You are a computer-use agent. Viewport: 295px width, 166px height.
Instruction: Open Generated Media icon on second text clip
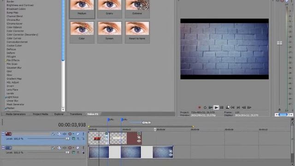pos(139,133)
